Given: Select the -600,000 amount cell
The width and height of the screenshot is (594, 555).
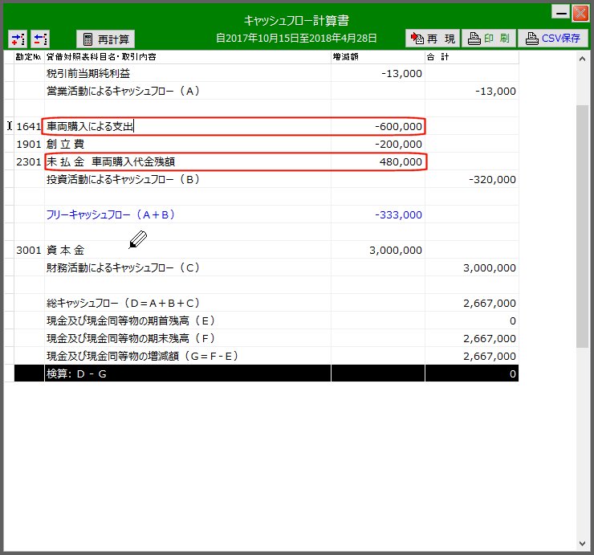Looking at the screenshot, I should (x=377, y=126).
